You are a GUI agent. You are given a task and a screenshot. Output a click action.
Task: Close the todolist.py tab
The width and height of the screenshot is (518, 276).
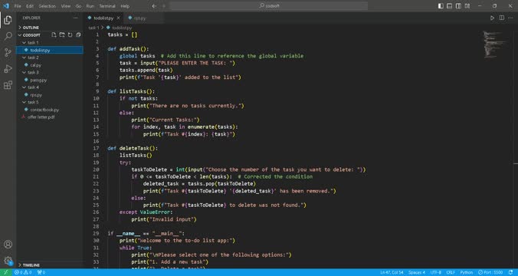(x=118, y=18)
